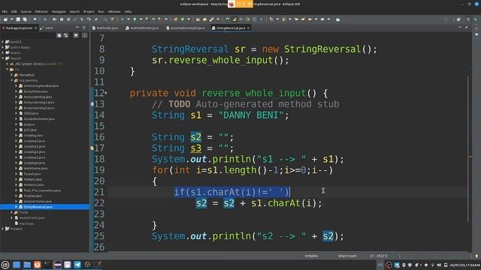Click the Forward navigation arrow icon

pos(322,19)
